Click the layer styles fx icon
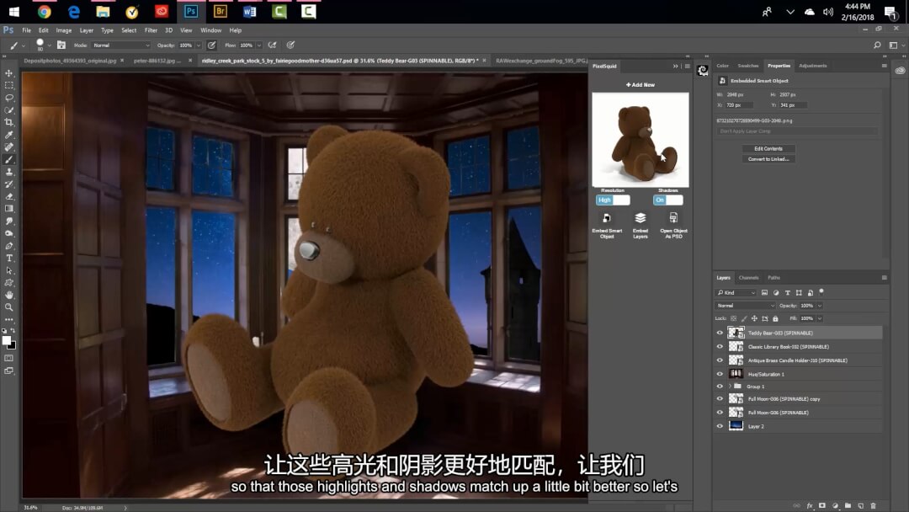This screenshot has width=909, height=512. pyautogui.click(x=810, y=505)
